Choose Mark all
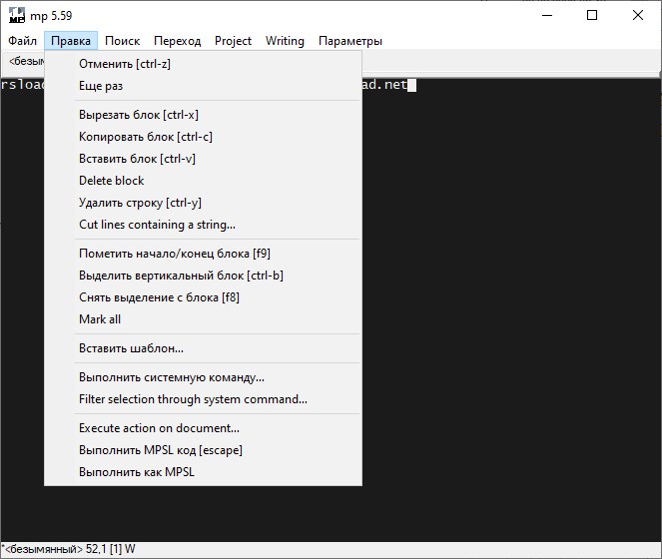Image resolution: width=662 pixels, height=559 pixels. pyautogui.click(x=203, y=319)
